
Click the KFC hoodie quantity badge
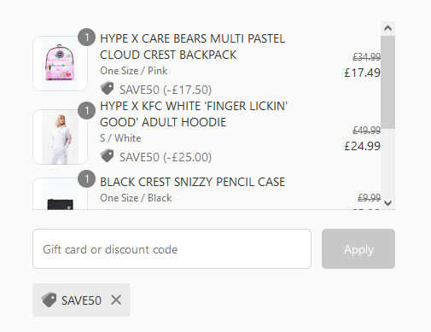[86, 110]
